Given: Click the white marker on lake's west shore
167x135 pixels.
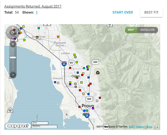Looking at the screenshot, I should (x=10, y=78).
